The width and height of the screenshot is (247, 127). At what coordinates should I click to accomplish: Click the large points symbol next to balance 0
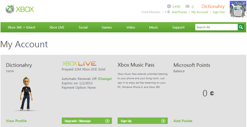click(x=212, y=94)
